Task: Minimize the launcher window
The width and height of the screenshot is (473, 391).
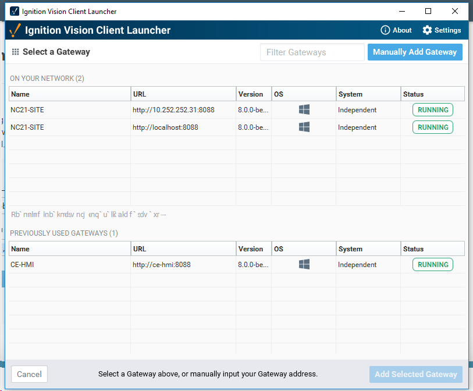Action: click(x=402, y=12)
